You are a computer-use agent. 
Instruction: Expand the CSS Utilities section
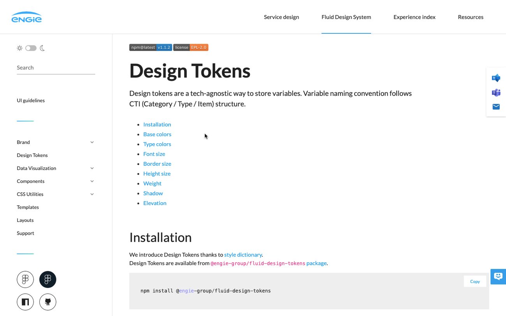tap(92, 194)
